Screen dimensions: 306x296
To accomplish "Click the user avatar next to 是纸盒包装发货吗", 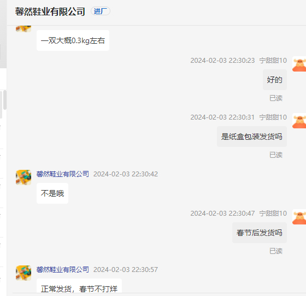I will tap(299, 121).
